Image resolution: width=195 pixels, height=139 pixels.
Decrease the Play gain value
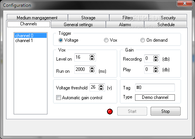tap(156, 71)
